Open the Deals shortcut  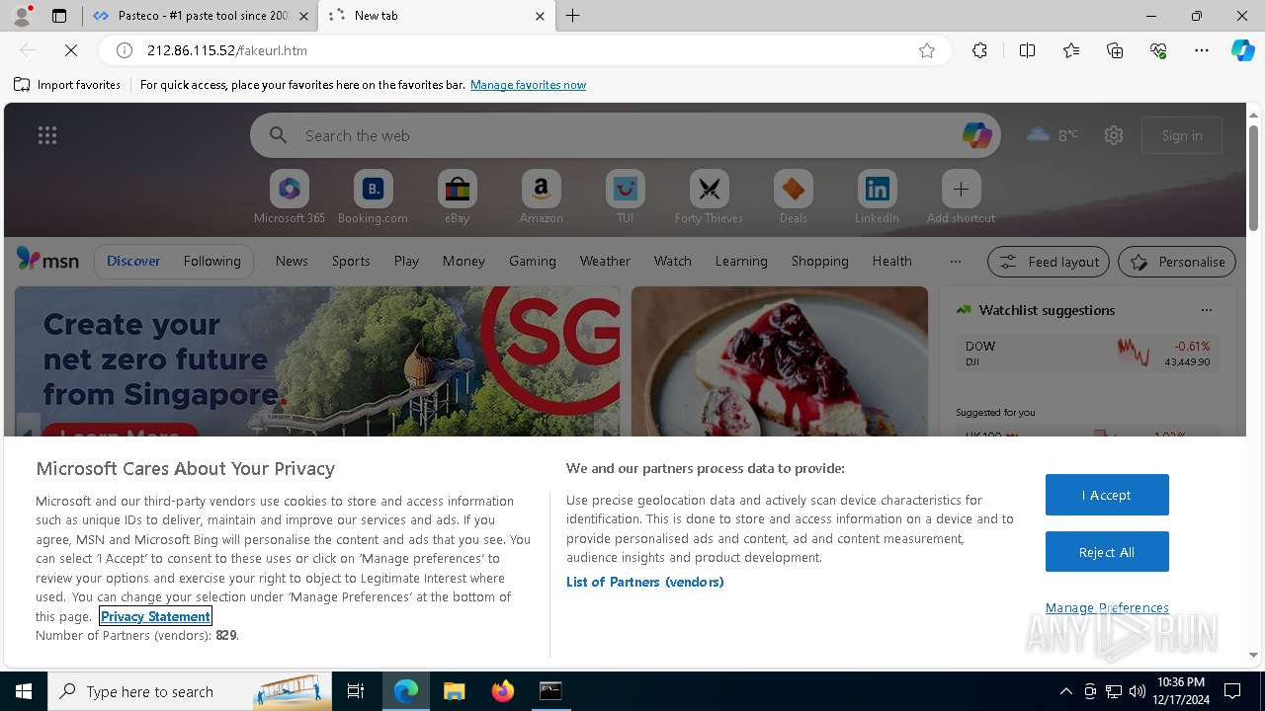pos(793,197)
